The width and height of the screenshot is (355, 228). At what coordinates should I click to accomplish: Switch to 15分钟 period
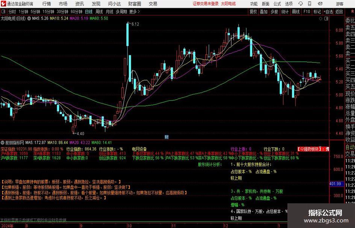point(48,12)
